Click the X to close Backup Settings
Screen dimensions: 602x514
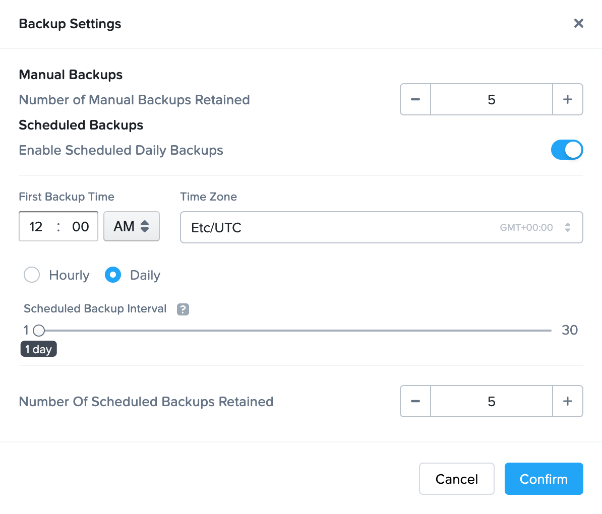[578, 23]
